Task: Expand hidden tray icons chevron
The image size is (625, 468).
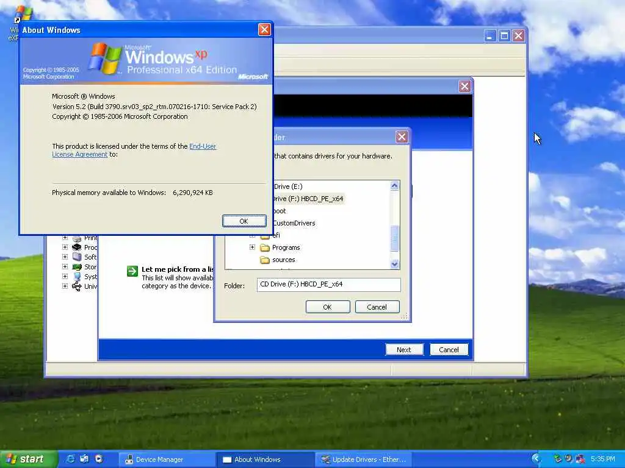Action: pyautogui.click(x=536, y=459)
